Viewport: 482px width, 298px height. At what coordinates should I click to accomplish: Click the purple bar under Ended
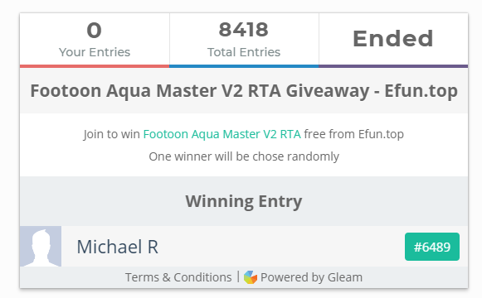coord(393,66)
